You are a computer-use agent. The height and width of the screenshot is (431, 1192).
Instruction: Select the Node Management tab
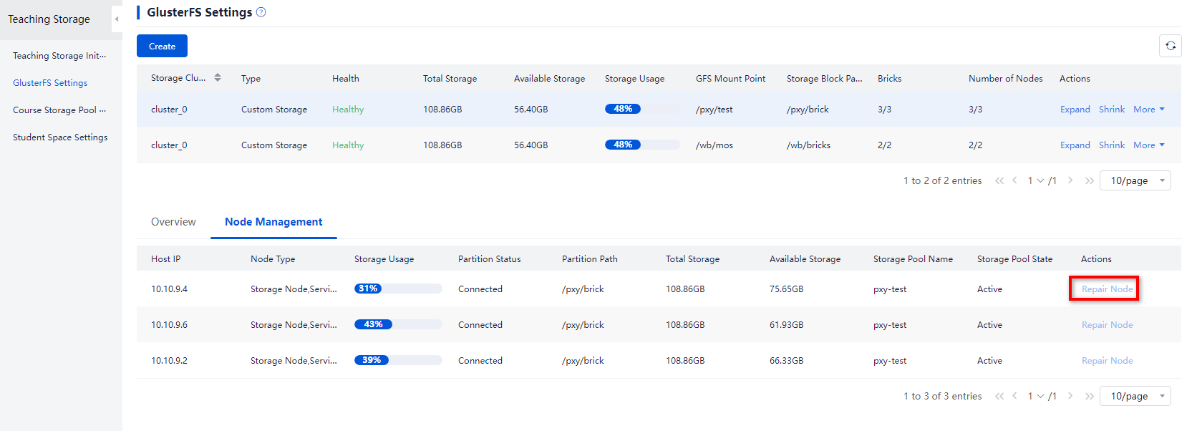pos(273,222)
